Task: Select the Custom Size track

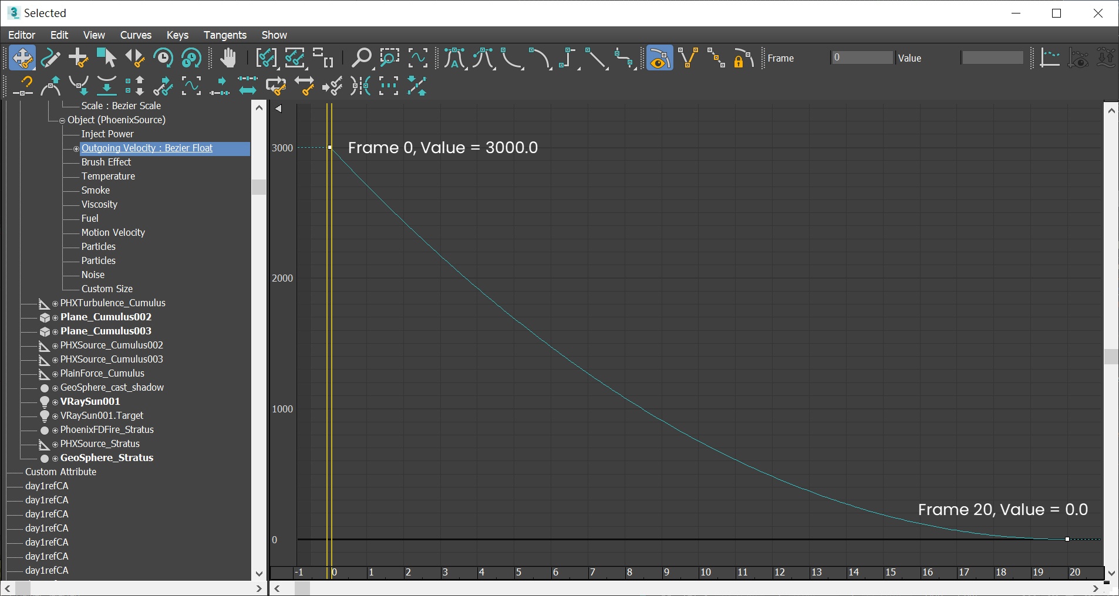Action: [x=107, y=289]
